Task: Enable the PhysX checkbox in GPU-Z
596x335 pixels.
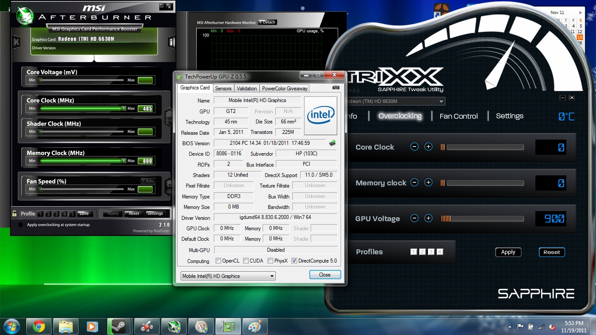Action: click(271, 261)
